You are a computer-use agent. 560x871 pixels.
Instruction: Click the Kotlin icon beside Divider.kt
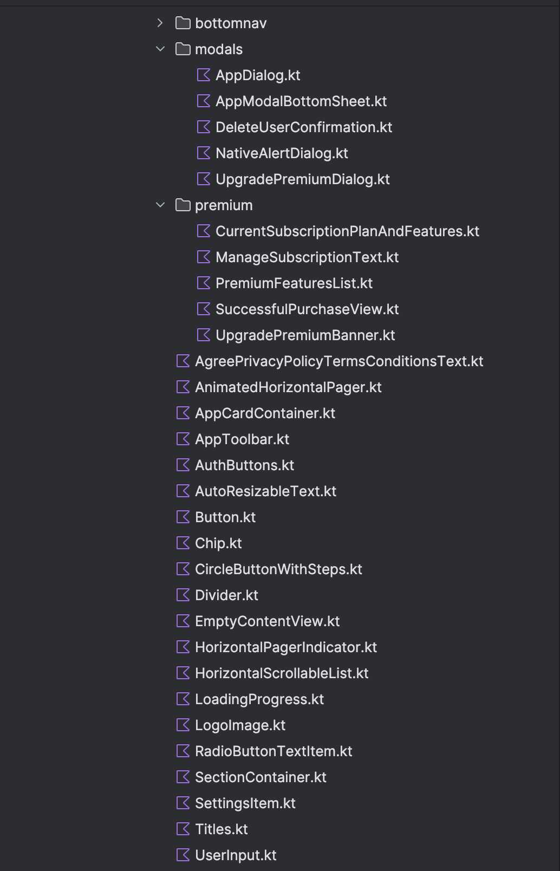pos(183,595)
